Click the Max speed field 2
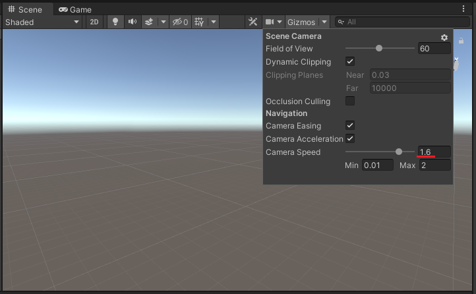The height and width of the screenshot is (294, 476). 435,165
